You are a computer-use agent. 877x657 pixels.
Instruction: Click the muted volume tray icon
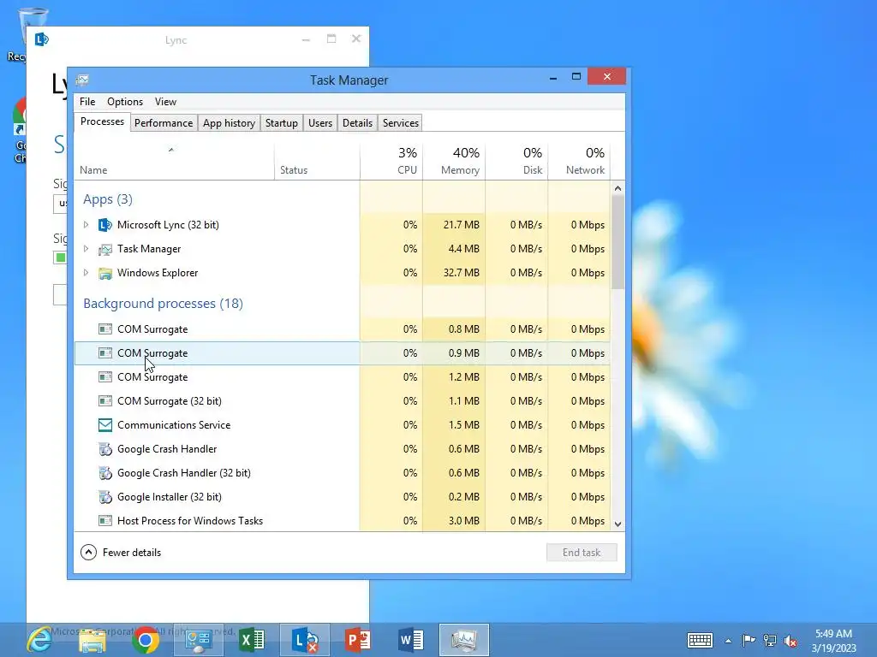(790, 641)
